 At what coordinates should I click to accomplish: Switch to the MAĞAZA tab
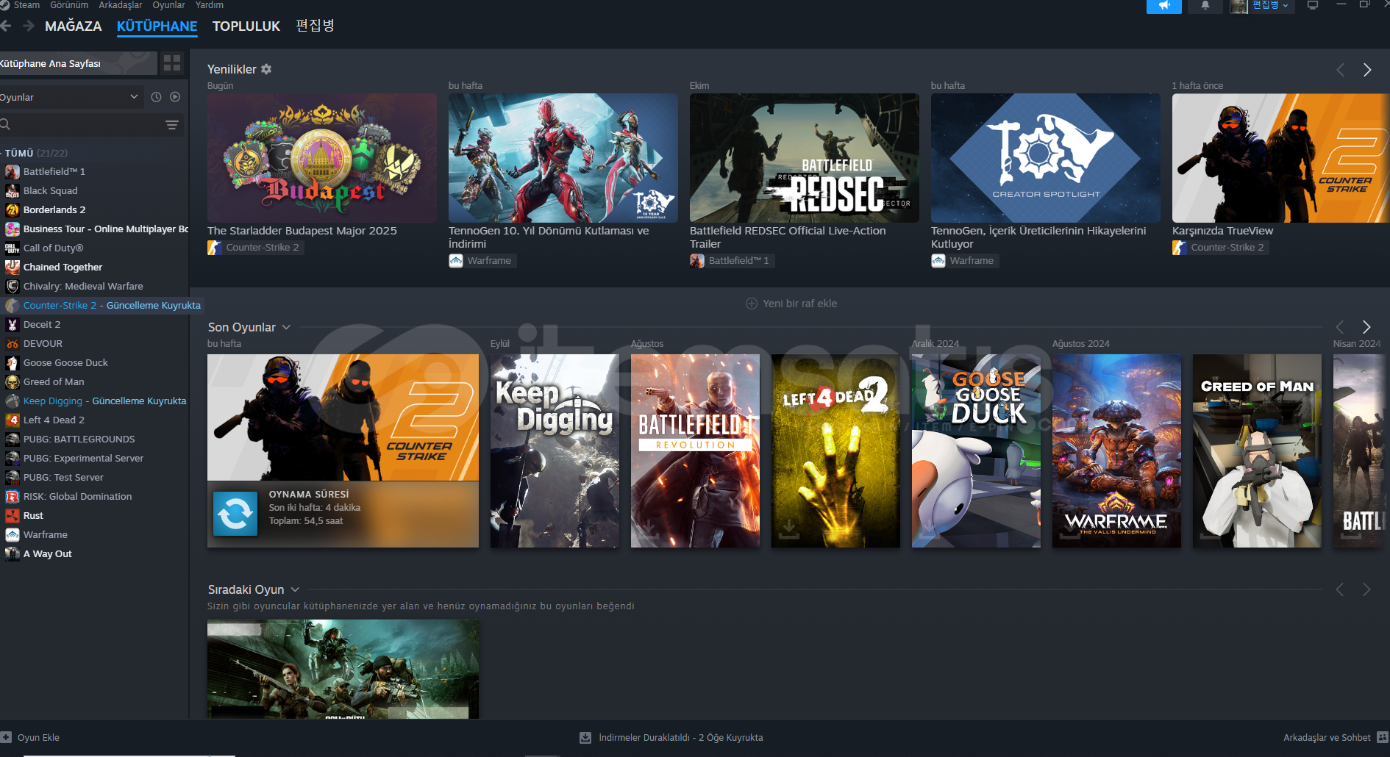74,26
